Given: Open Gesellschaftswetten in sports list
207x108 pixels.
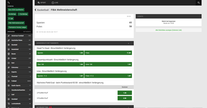Looking at the screenshot, I should [x=19, y=90].
